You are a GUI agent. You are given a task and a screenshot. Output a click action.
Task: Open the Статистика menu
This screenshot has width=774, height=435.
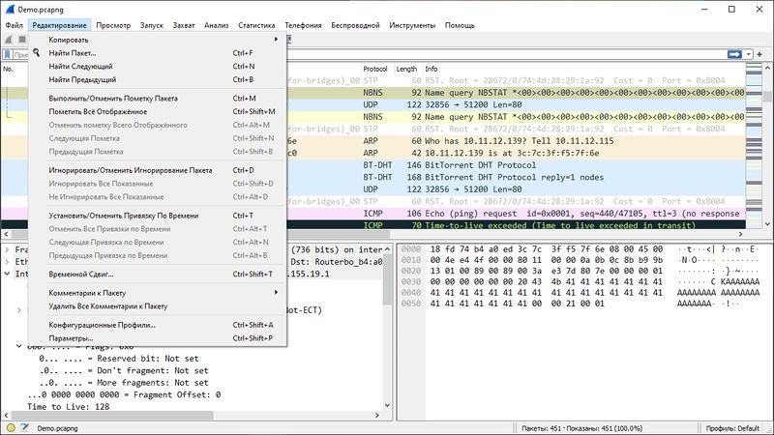tap(256, 25)
